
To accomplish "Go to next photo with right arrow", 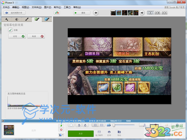I will [x=142, y=13].
